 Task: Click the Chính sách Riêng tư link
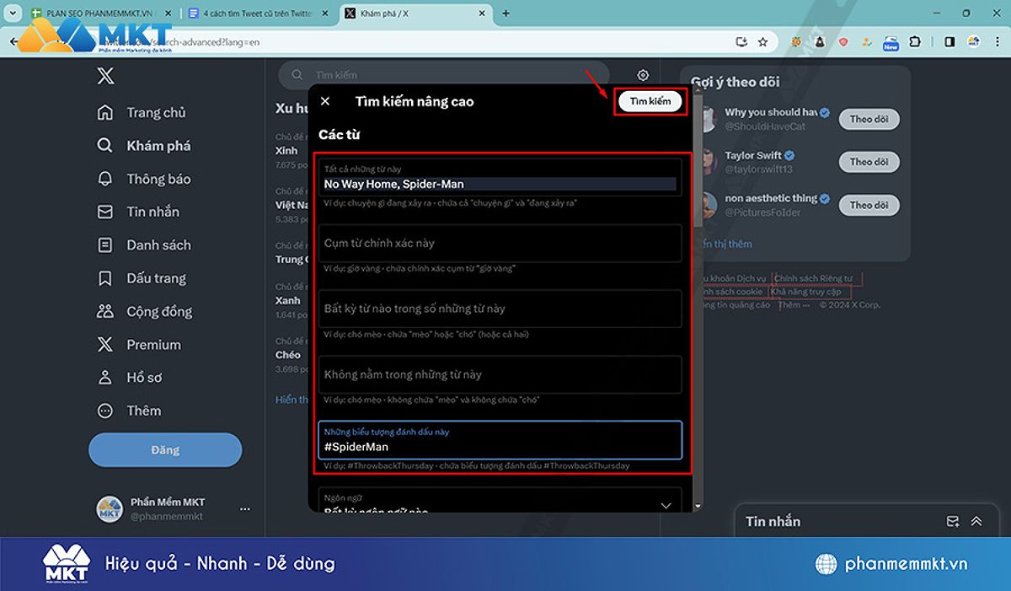[x=814, y=278]
